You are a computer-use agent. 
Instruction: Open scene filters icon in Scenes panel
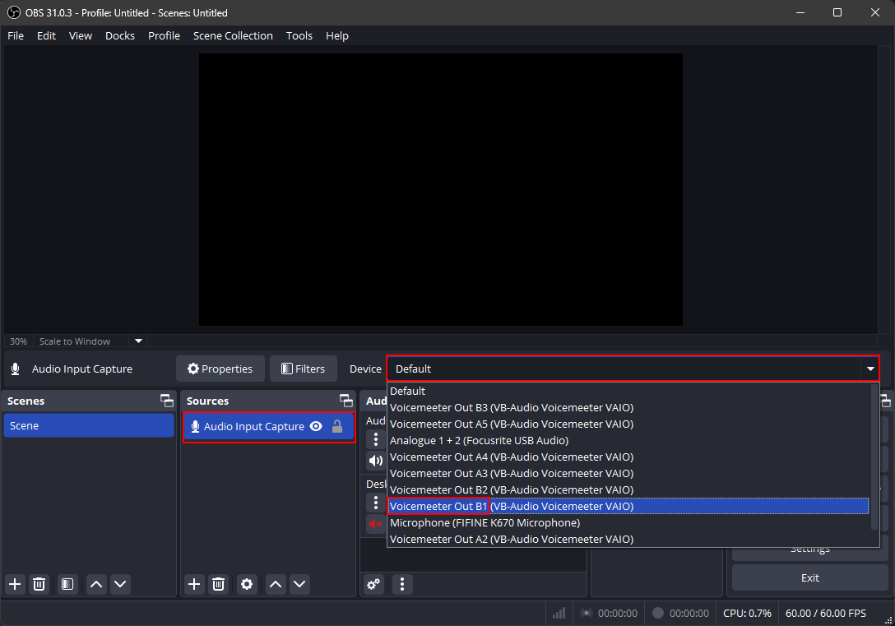coord(67,584)
